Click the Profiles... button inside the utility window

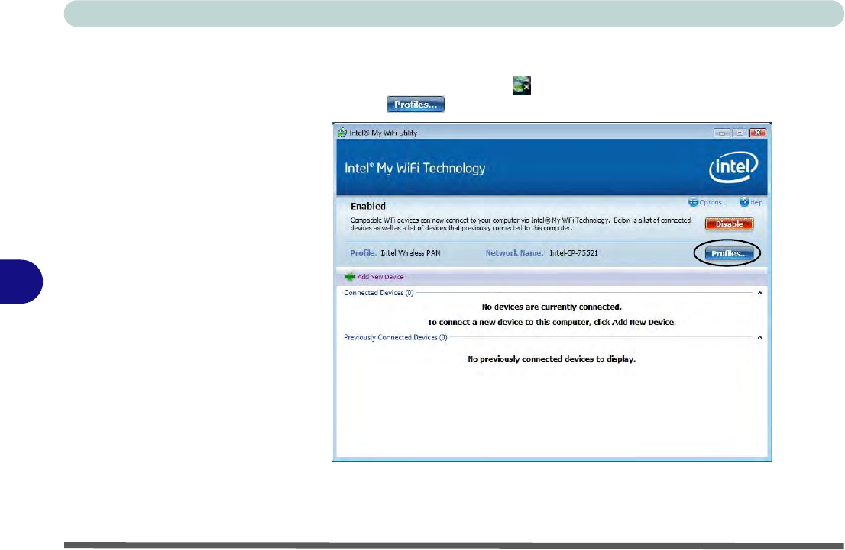pyautogui.click(x=729, y=253)
